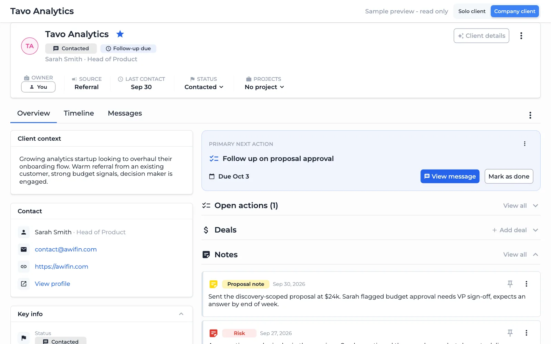This screenshot has height=344, width=551.
Task: Click the Add deal link
Action: pos(509,230)
